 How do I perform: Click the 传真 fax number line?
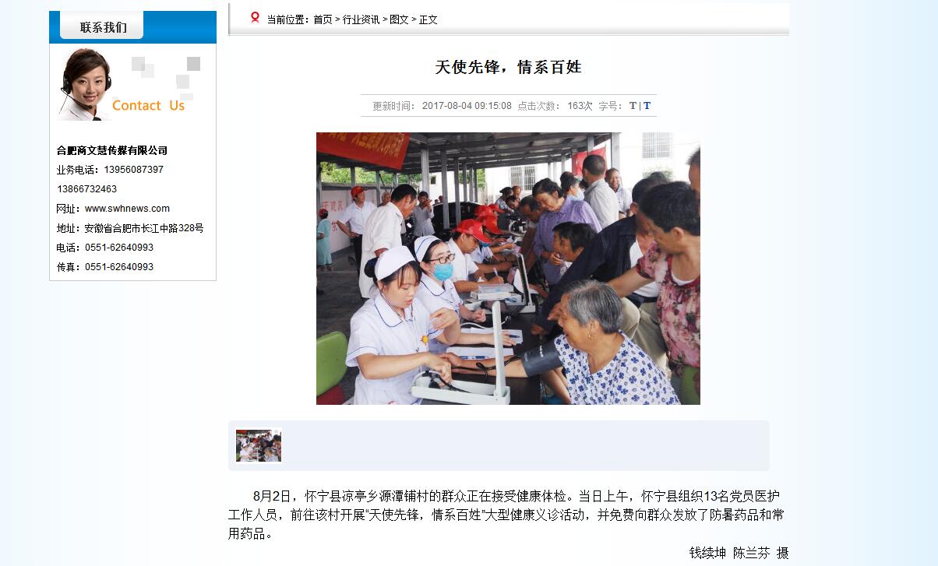[105, 267]
